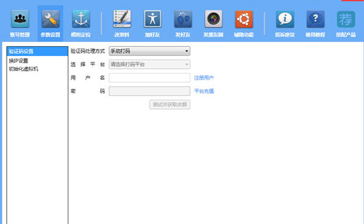Select 验证码设置 in left list
The height and width of the screenshot is (224, 364).
(x=37, y=51)
